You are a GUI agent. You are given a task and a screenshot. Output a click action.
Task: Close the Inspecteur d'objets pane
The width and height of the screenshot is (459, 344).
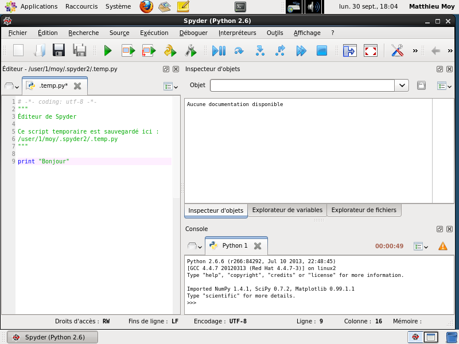click(450, 69)
